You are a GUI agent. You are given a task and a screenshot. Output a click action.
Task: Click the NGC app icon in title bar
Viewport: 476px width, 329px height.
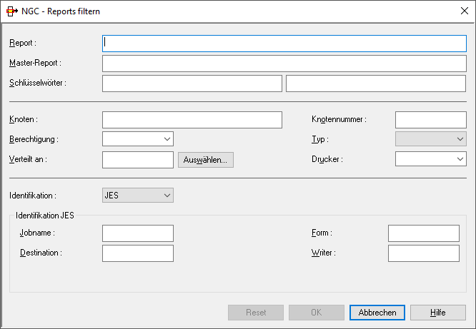click(12, 11)
